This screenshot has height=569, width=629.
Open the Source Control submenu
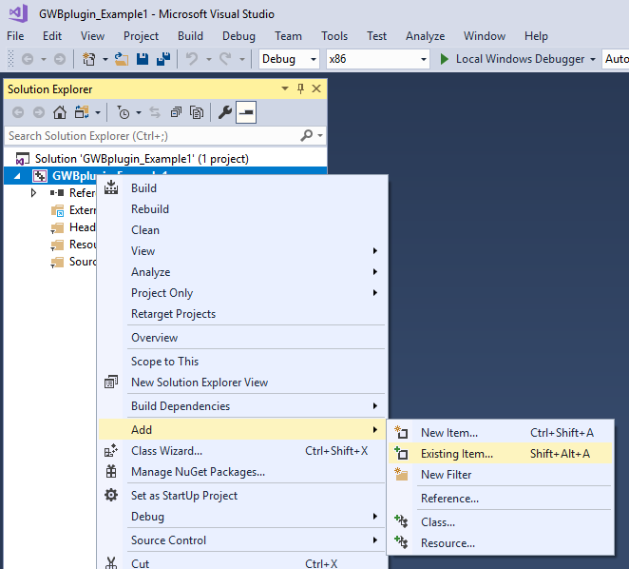point(242,540)
